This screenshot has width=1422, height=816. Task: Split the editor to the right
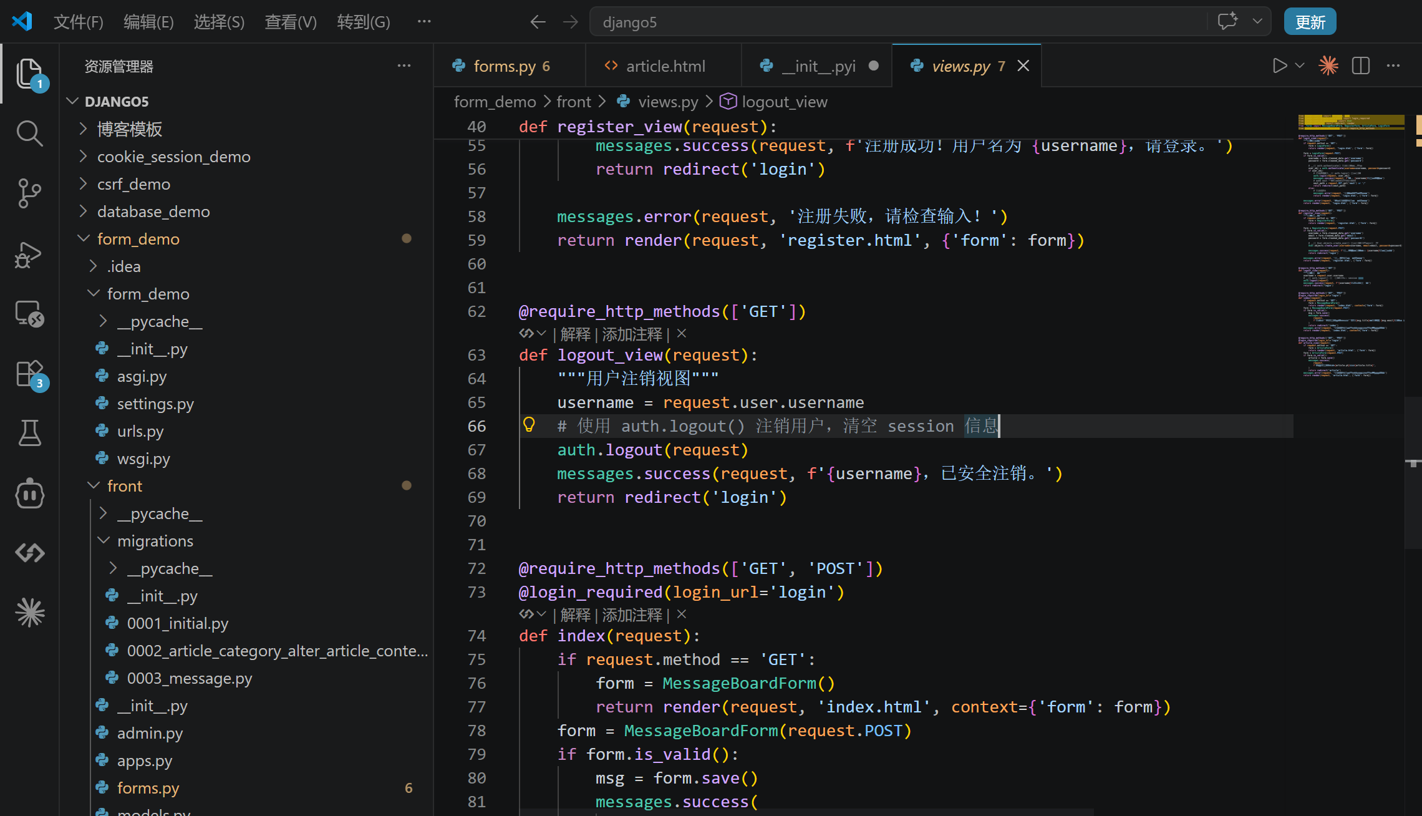(x=1360, y=66)
